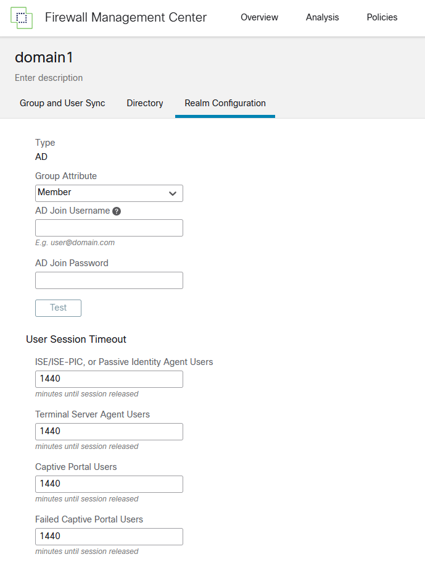Click the Enter description placeholder text
The height and width of the screenshot is (562, 425).
tap(49, 78)
